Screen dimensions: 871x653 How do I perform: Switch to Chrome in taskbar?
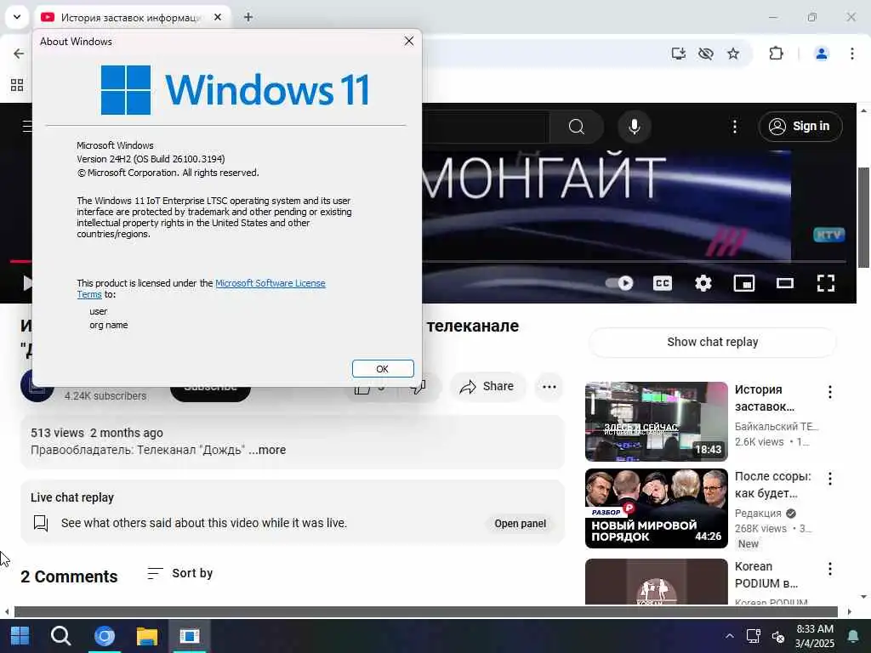pyautogui.click(x=105, y=636)
